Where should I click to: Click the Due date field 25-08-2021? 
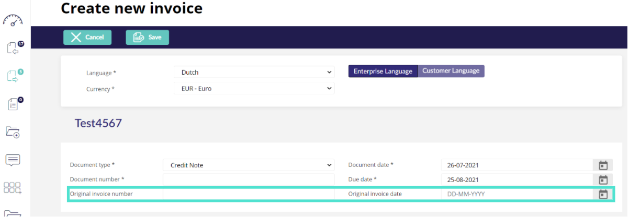click(x=517, y=180)
